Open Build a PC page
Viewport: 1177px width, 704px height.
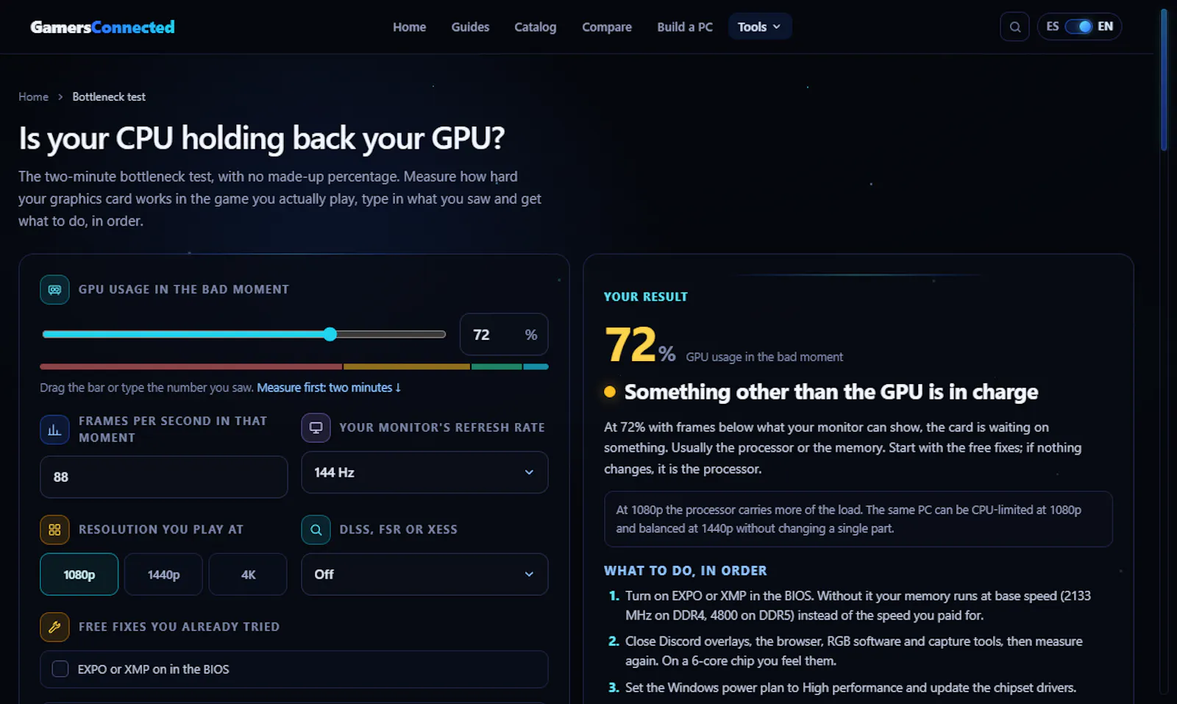tap(685, 27)
